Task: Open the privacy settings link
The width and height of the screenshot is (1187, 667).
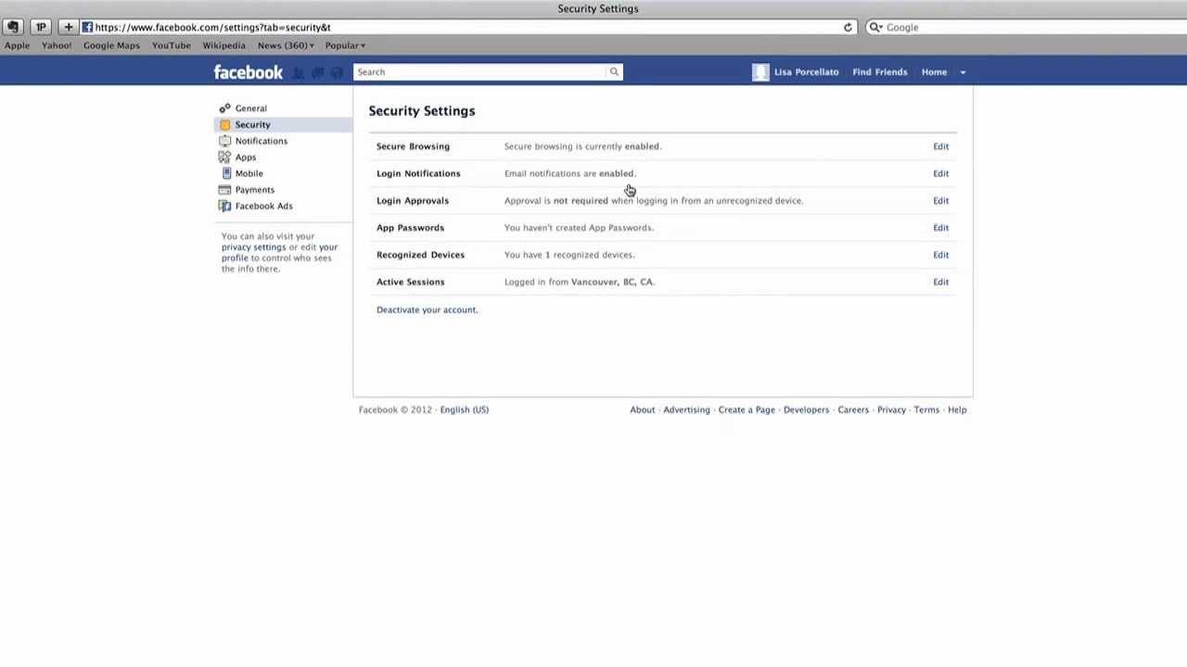Action: click(x=253, y=247)
